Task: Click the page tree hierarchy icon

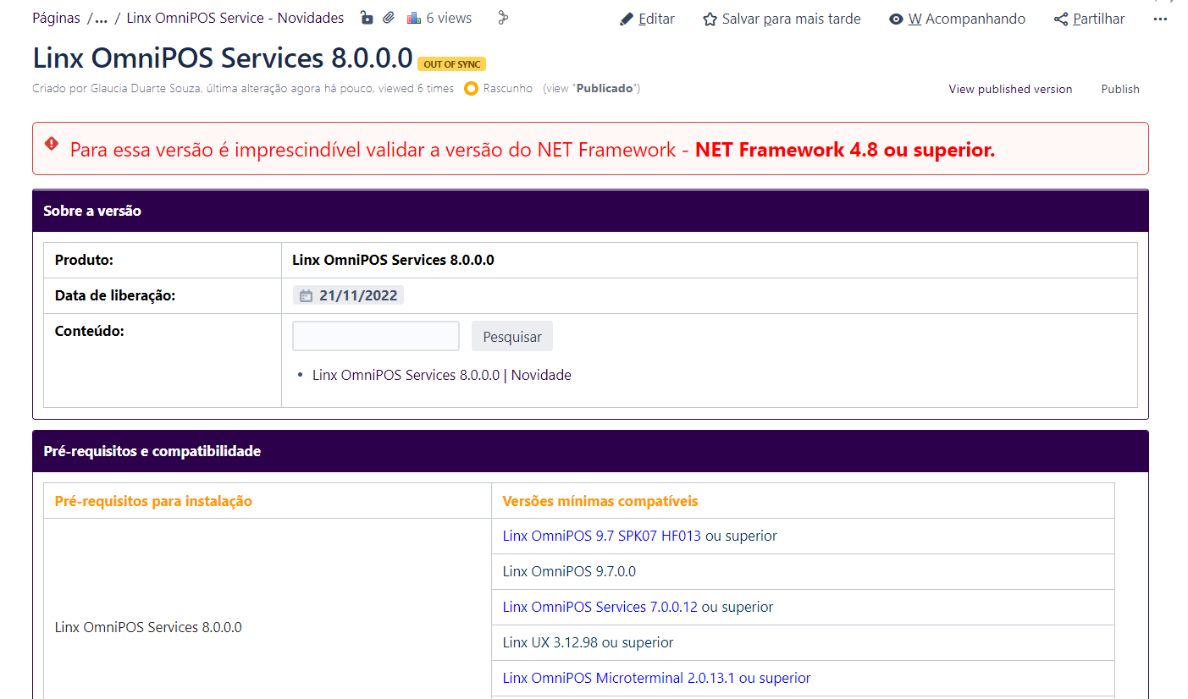Action: pyautogui.click(x=502, y=18)
